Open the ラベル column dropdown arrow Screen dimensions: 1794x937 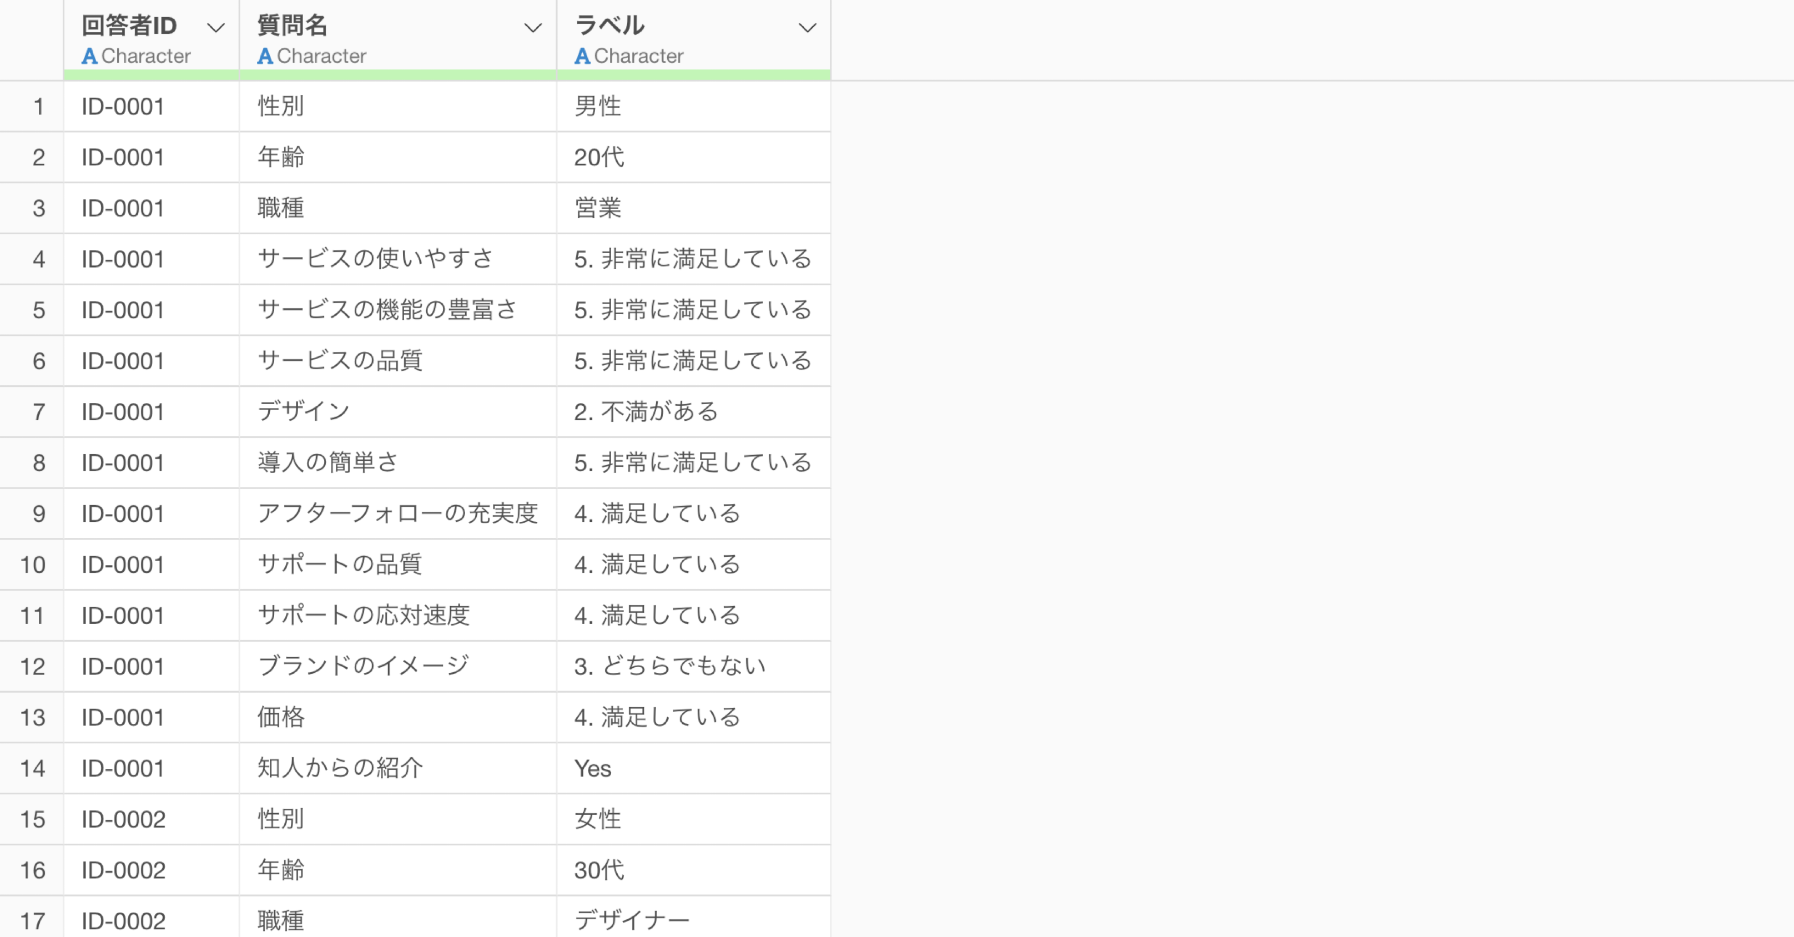click(x=807, y=28)
